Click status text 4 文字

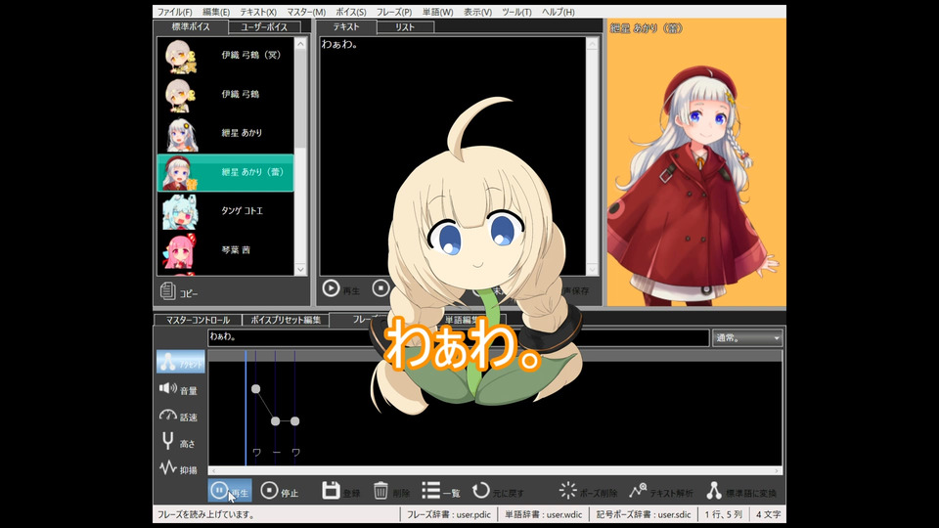coord(769,514)
